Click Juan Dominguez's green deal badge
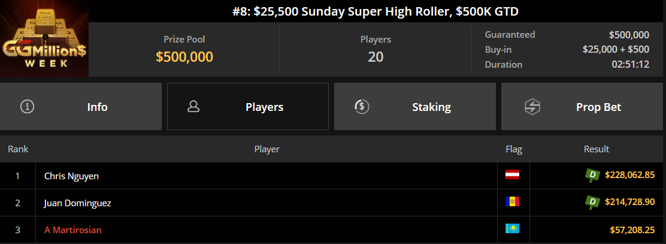 coord(593,203)
